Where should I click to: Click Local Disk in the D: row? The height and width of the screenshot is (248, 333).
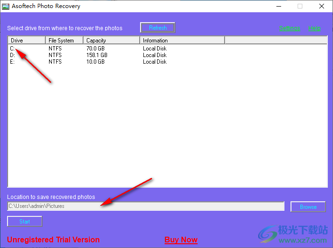[x=155, y=55]
